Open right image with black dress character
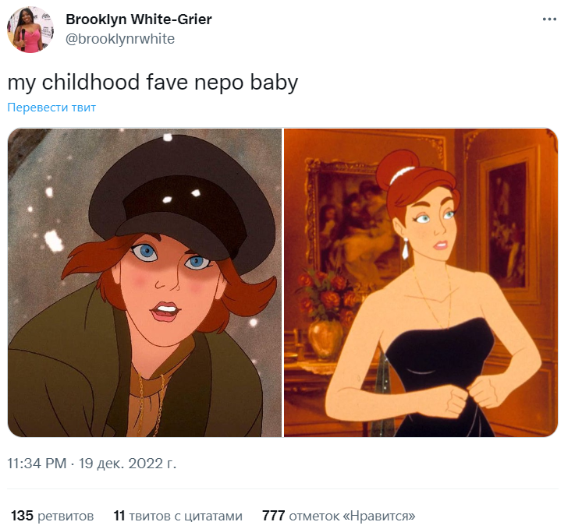 pos(421,282)
